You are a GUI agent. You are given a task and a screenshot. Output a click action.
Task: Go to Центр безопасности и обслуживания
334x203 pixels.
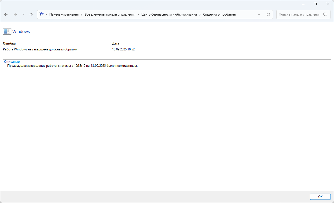(x=169, y=14)
